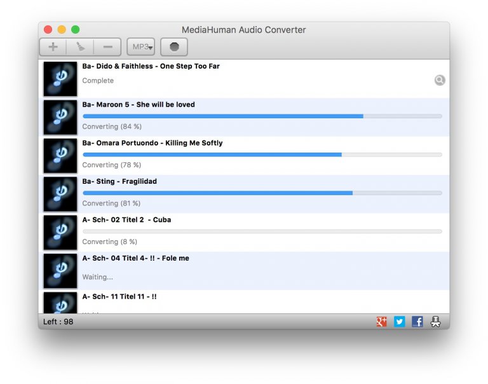Click the MediaHuman mascot icon in the status bar

click(435, 322)
